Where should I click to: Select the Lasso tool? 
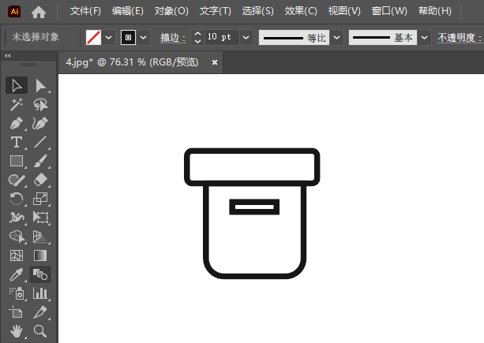coord(40,104)
